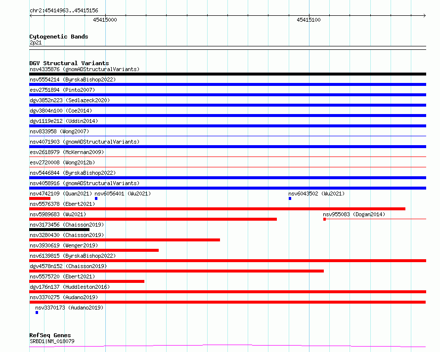Select nsv3930619 (Wenger2019) variant label

point(64,245)
